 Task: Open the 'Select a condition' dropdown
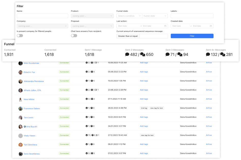coord(129,16)
